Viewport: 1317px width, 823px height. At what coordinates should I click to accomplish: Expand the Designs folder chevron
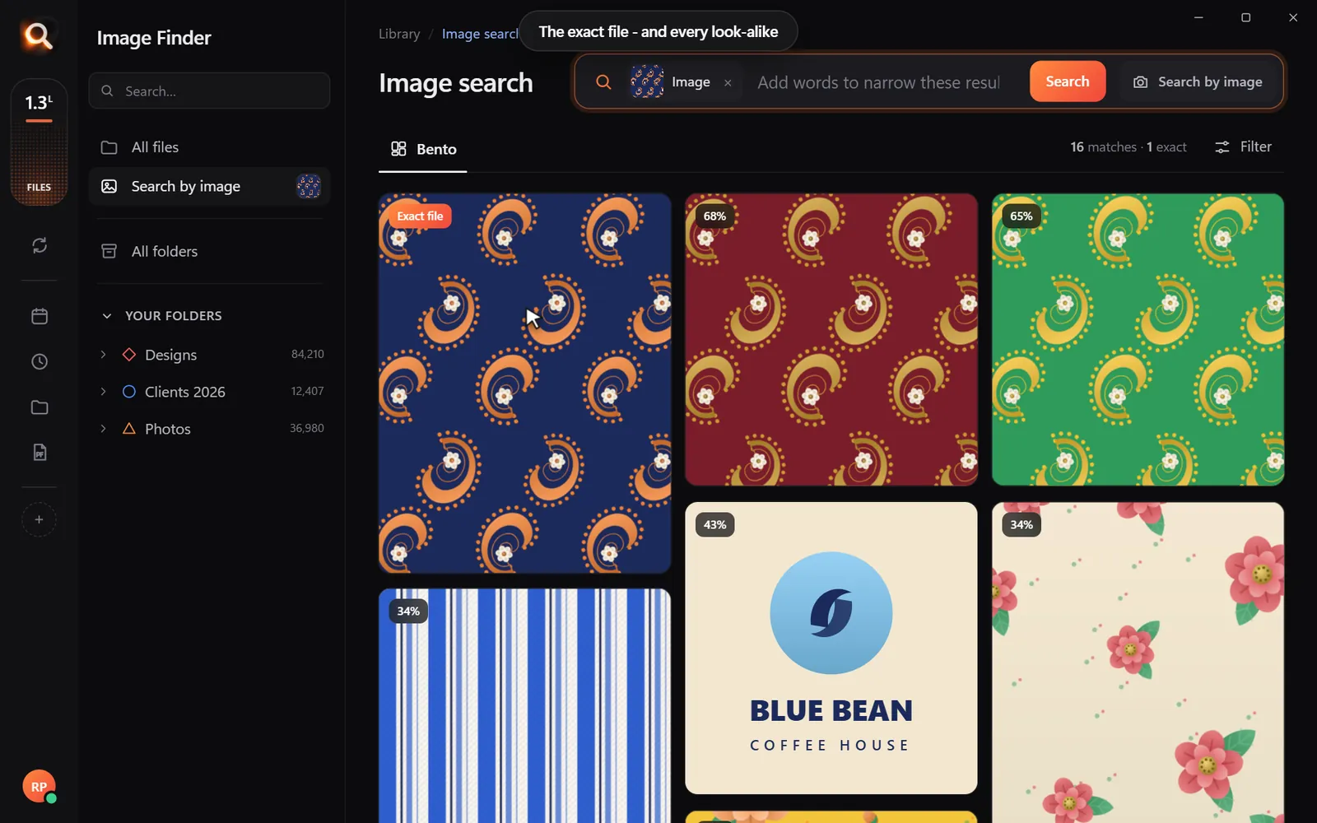103,354
